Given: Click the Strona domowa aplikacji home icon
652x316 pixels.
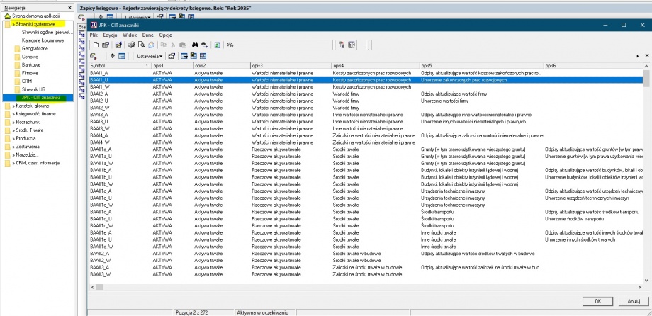Looking at the screenshot, I should [x=8, y=15].
